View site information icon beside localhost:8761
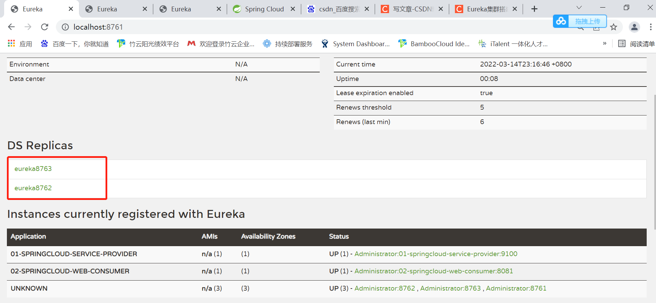Image resolution: width=656 pixels, height=303 pixels. coord(65,27)
